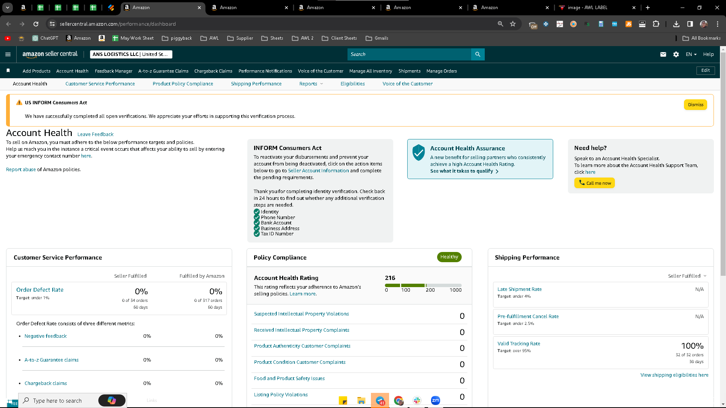The height and width of the screenshot is (408, 726).
Task: Click the magnifier search button
Action: [x=478, y=54]
